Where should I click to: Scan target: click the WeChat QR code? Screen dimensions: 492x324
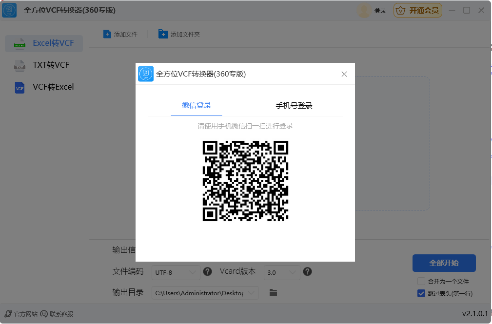click(246, 181)
